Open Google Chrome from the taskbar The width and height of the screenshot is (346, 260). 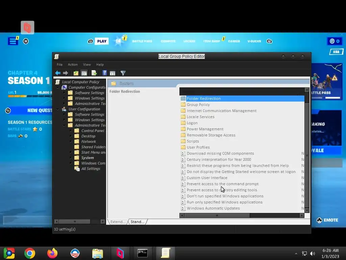click(x=30, y=253)
